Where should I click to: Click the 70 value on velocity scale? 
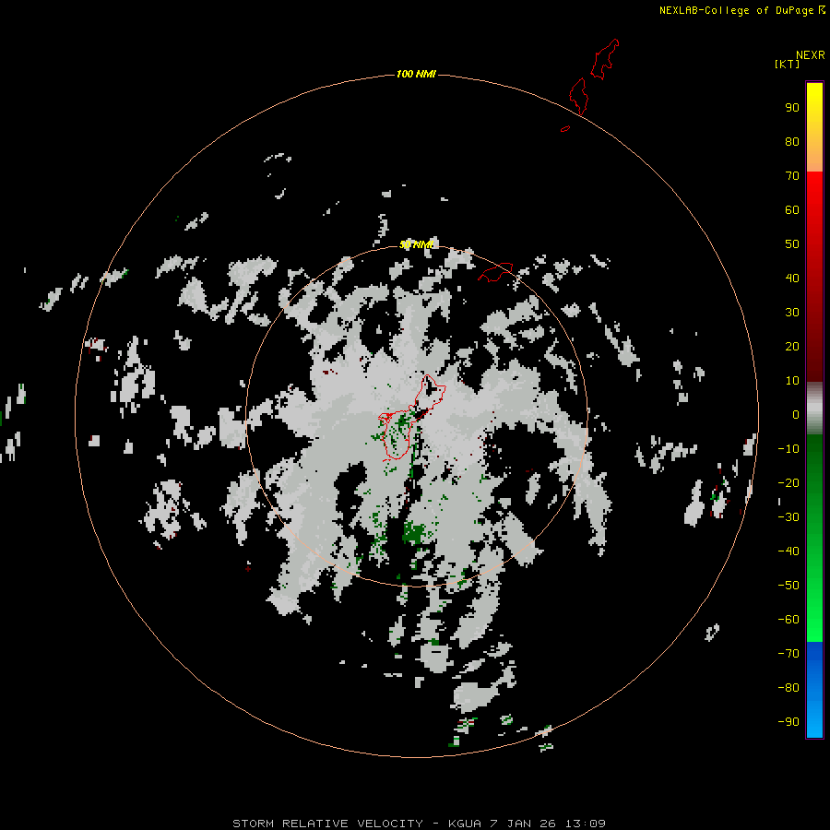pos(792,176)
